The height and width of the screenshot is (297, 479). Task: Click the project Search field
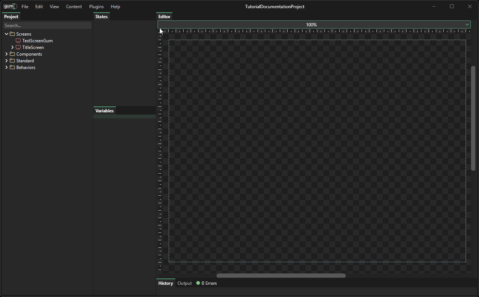(47, 26)
